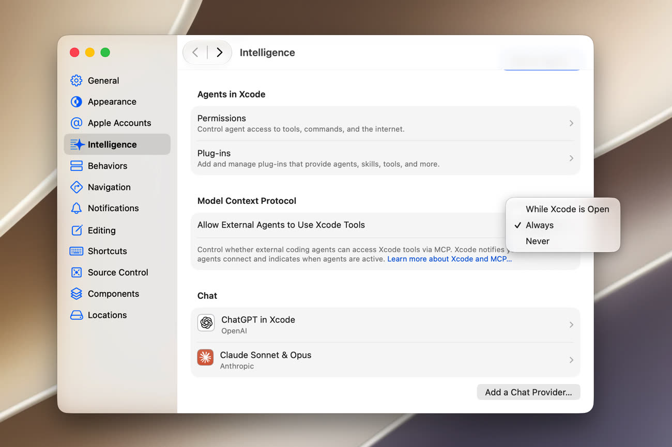Click Add a Chat Provider button
Image resolution: width=672 pixels, height=447 pixels.
point(528,392)
